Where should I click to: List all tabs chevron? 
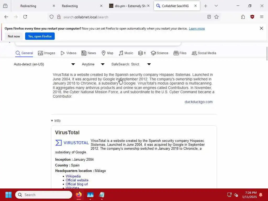(x=216, y=6)
